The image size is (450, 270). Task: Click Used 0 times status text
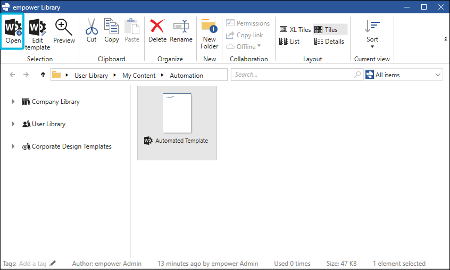[x=292, y=264]
